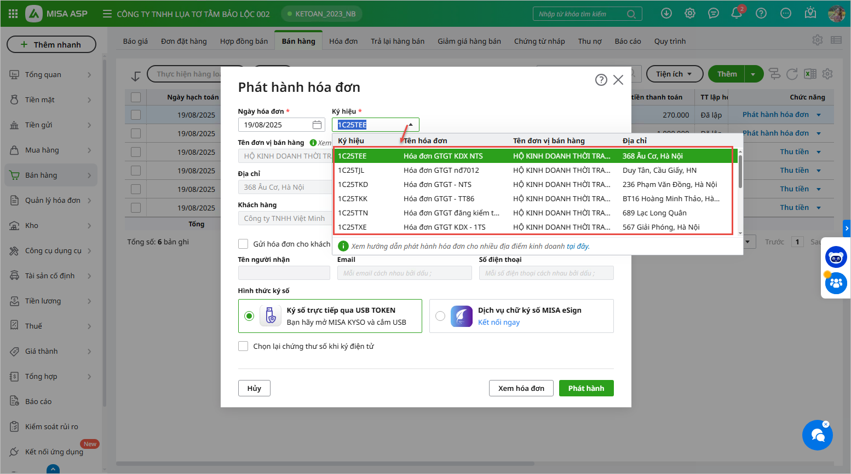Image resolution: width=851 pixels, height=474 pixels.
Task: Open the floating chat support bubble
Action: (x=817, y=435)
